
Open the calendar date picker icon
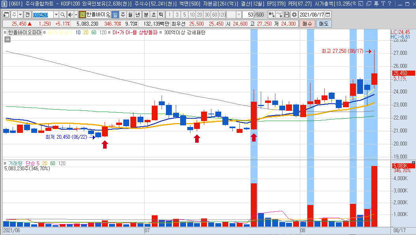328,15
